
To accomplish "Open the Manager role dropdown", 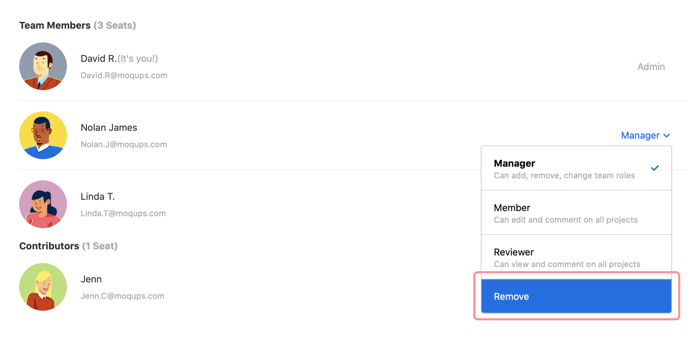I will pyautogui.click(x=640, y=135).
